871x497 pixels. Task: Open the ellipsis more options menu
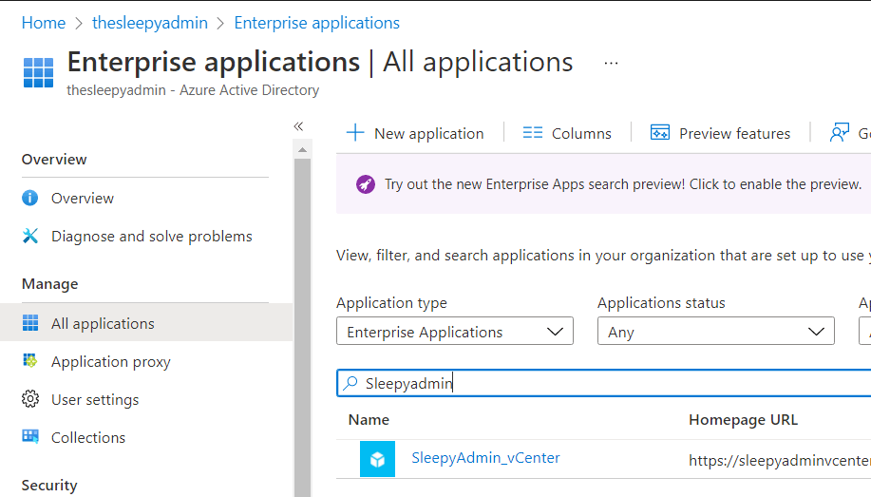tap(611, 63)
